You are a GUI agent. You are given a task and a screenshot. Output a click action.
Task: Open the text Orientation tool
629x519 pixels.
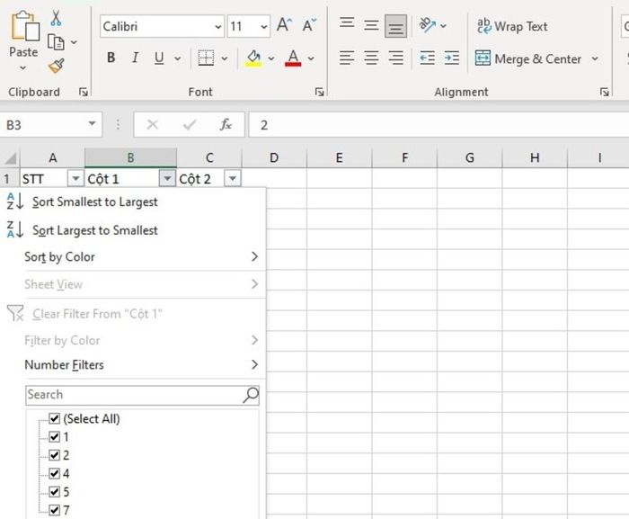click(427, 25)
